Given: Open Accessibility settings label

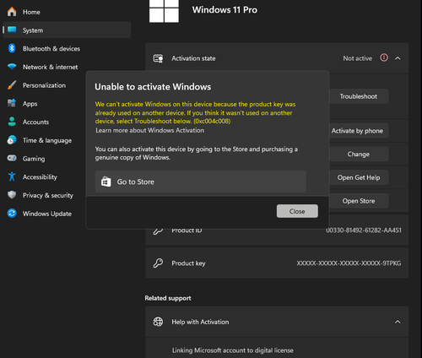Looking at the screenshot, I should pyautogui.click(x=40, y=177).
